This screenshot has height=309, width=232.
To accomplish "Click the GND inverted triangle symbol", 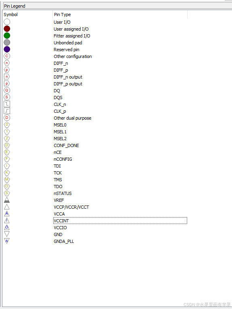I will click(x=7, y=234).
